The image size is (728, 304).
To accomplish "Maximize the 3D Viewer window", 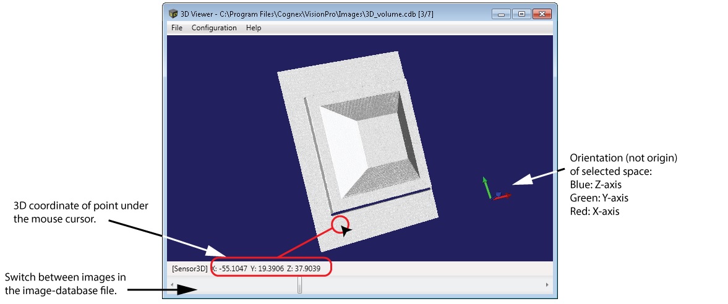I will 521,14.
